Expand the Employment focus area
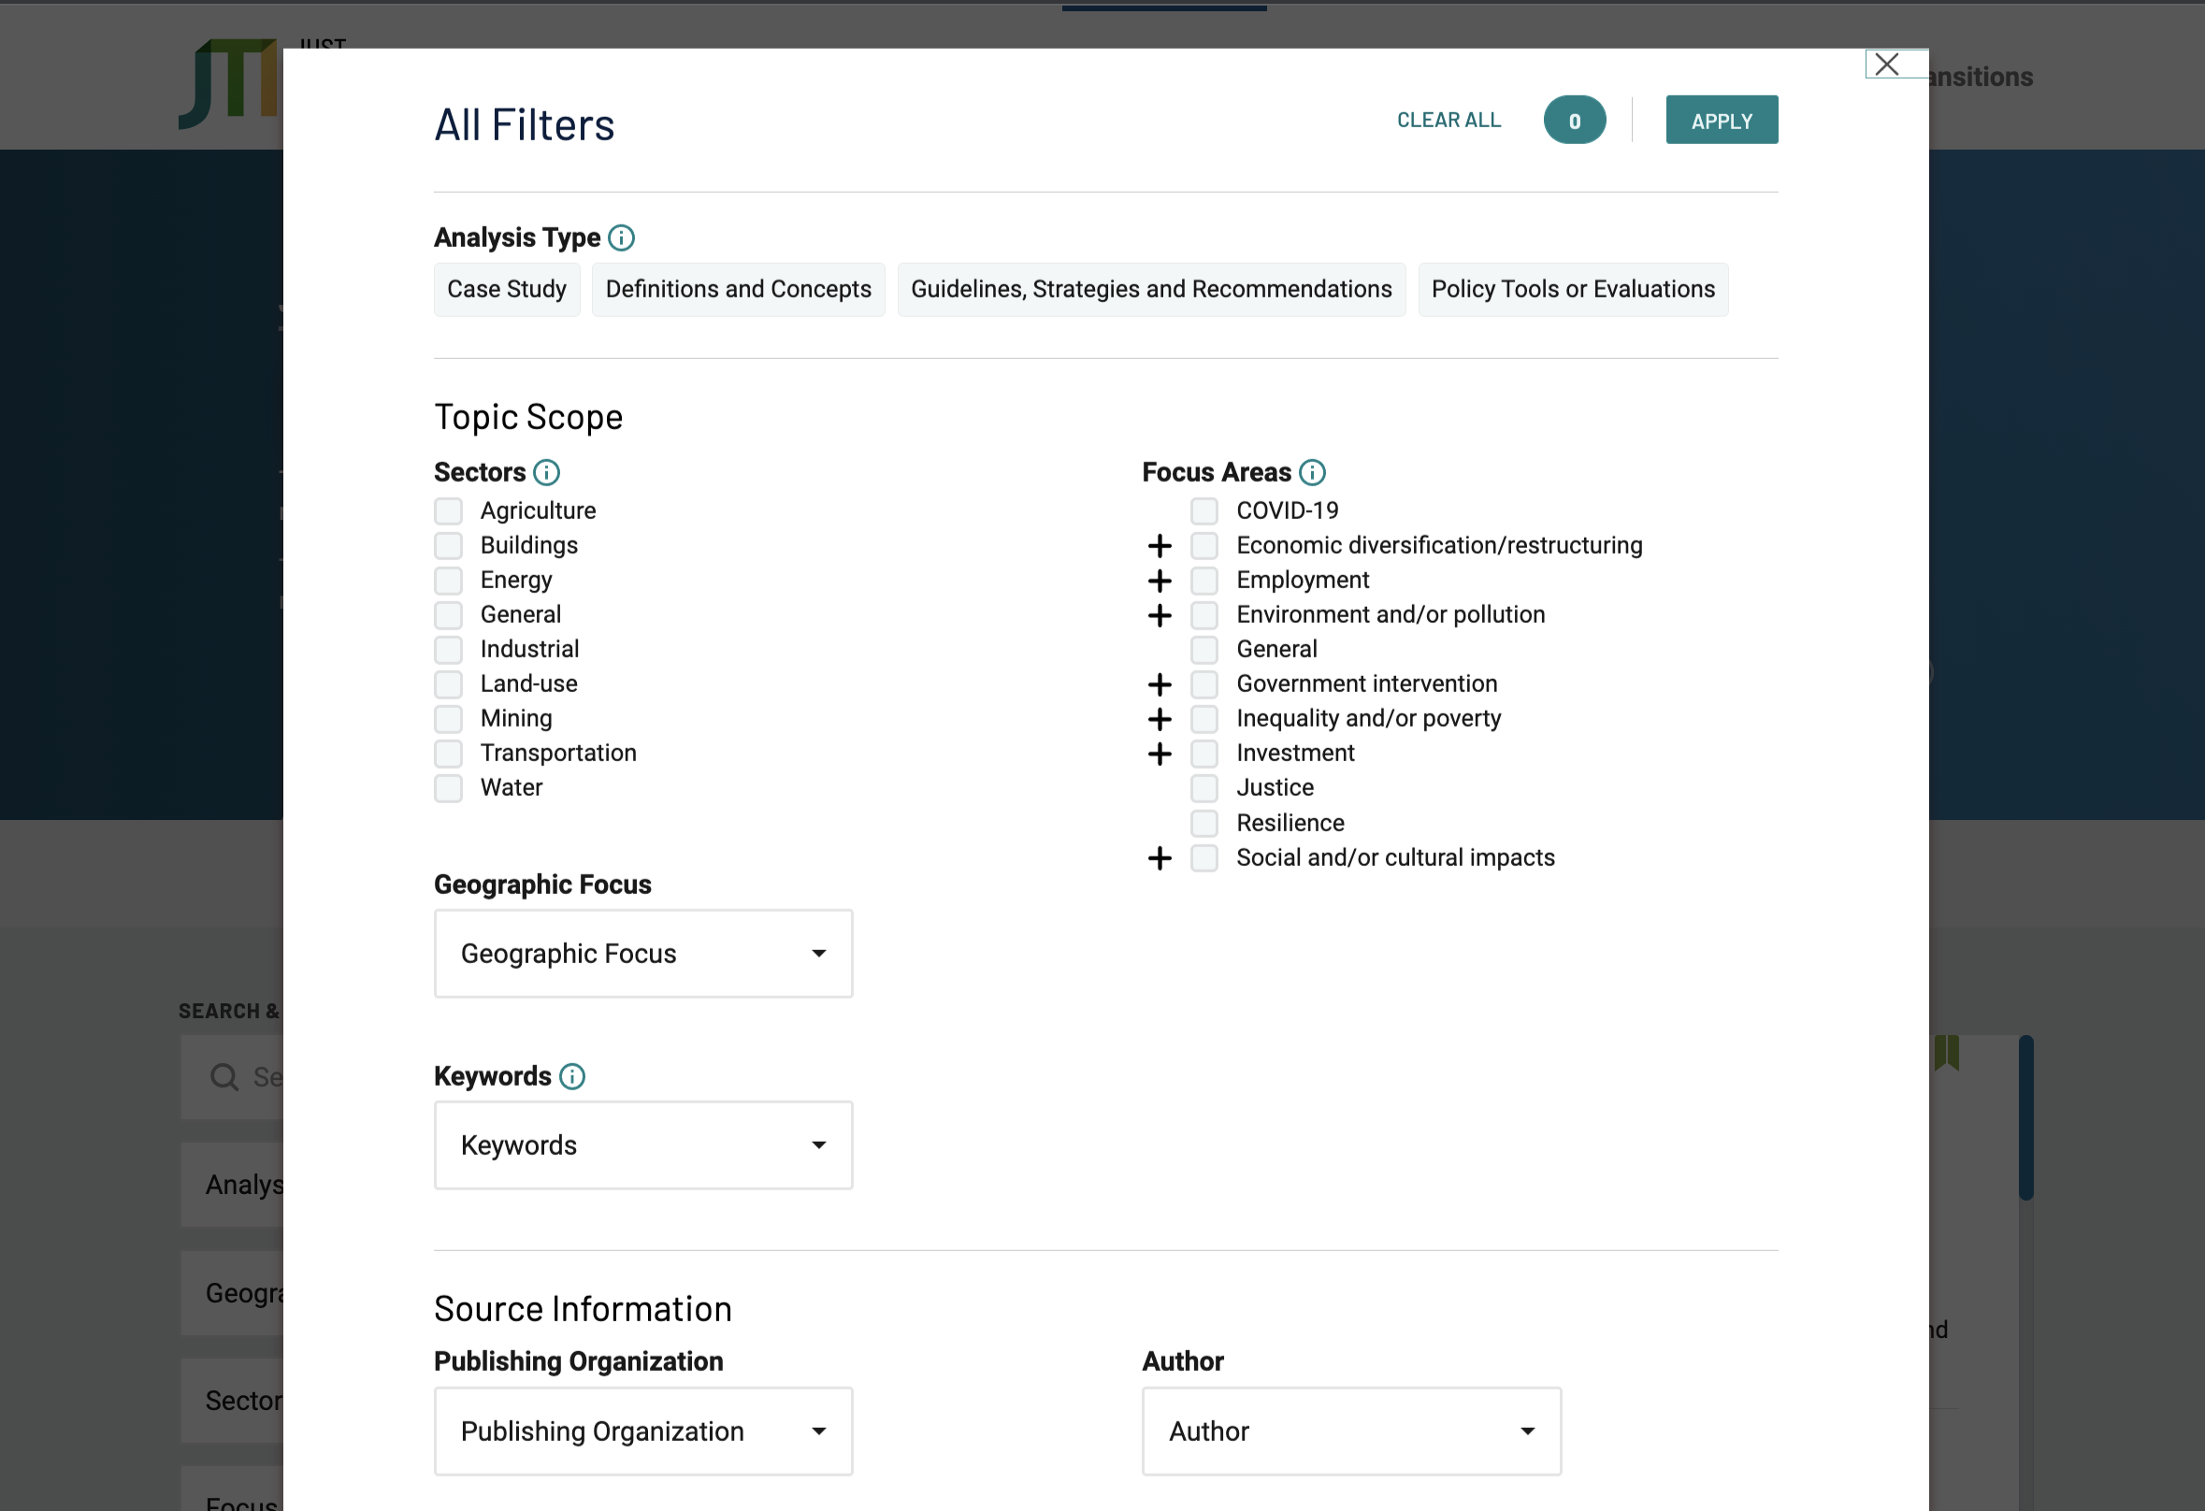 (x=1160, y=581)
